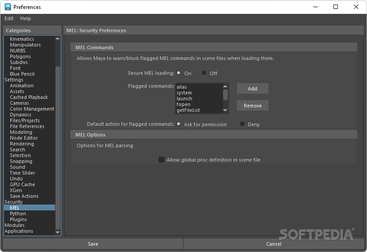
Task: Select the NURBS category
Action: click(x=30, y=51)
